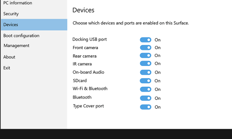Disable On-board Audio toggle
Screen dimensions: 232x139
(146, 72)
